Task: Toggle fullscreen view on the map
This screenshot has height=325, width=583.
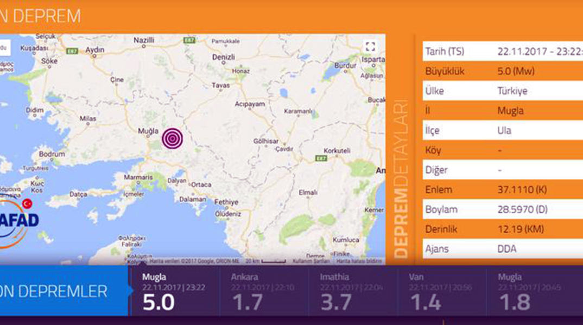Action: click(x=370, y=47)
